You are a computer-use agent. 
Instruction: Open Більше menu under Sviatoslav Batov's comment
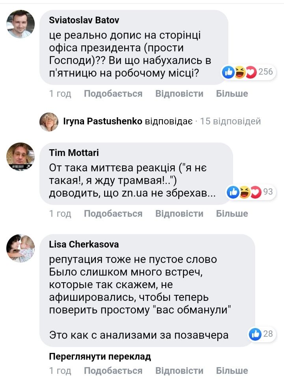tap(232, 94)
